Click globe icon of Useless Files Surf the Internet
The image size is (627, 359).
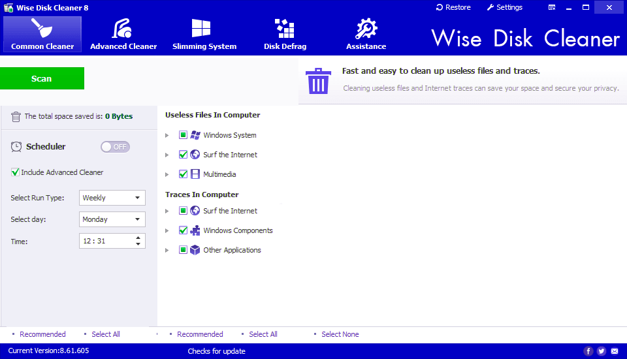[195, 155]
